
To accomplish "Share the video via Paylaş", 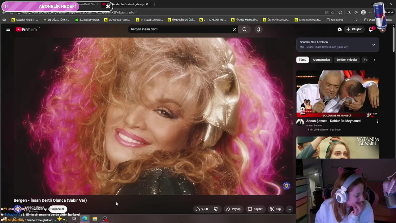I will coord(233,209).
